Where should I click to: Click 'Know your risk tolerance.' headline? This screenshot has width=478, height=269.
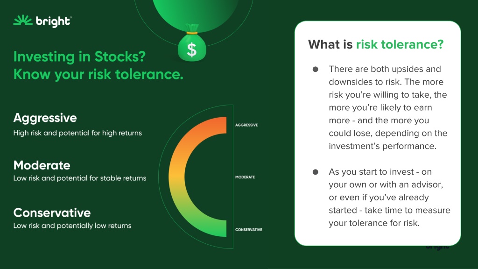tap(98, 74)
